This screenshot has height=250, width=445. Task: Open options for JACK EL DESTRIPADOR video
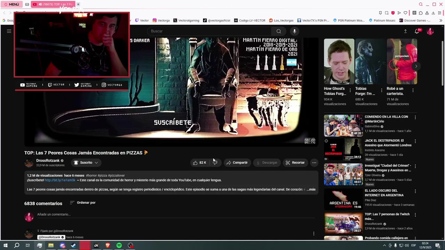pyautogui.click(x=415, y=141)
